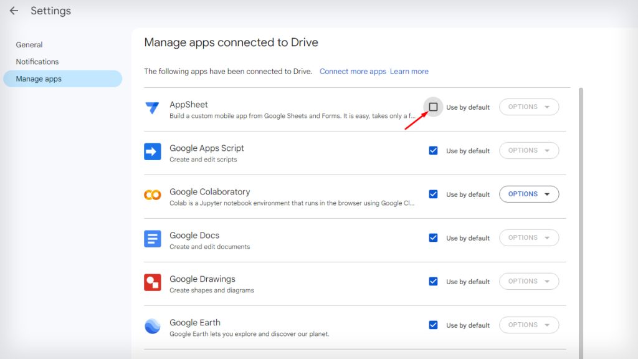
Task: Select the Google Drawings icon
Action: pos(152,281)
